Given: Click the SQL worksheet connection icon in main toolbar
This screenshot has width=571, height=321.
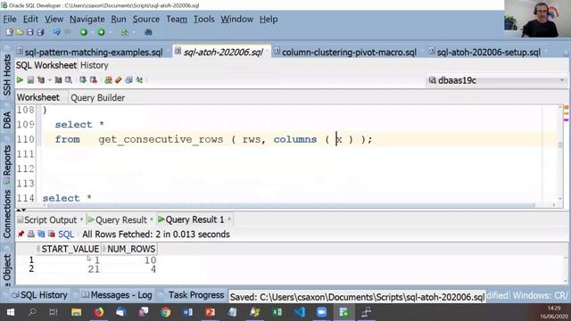Looking at the screenshot, I should (x=125, y=32).
